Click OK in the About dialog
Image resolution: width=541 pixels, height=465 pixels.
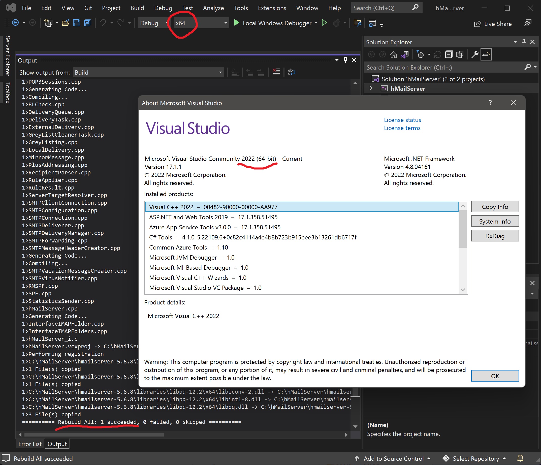pyautogui.click(x=495, y=376)
